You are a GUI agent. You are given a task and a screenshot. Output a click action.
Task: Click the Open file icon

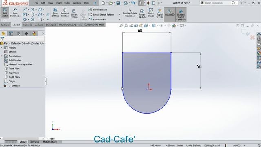pyautogui.click(x=111, y=3)
